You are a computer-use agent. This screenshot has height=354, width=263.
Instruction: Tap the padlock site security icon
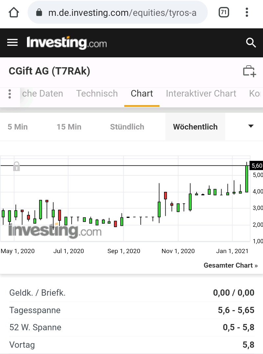pos(39,13)
